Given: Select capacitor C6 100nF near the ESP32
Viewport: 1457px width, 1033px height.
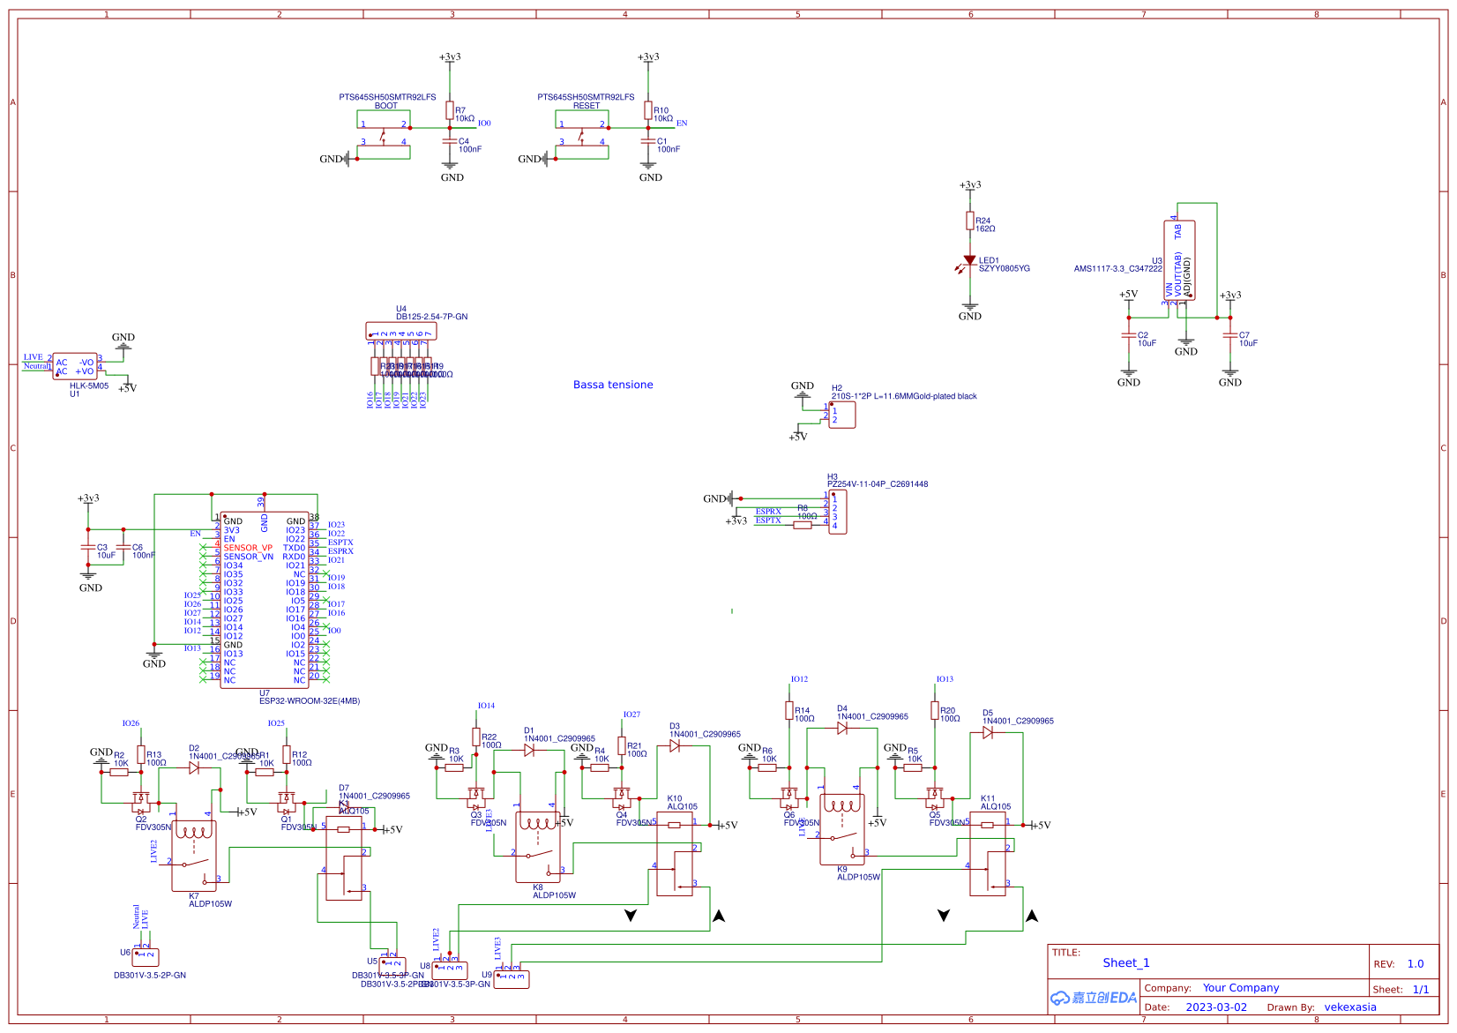Looking at the screenshot, I should click(x=123, y=548).
